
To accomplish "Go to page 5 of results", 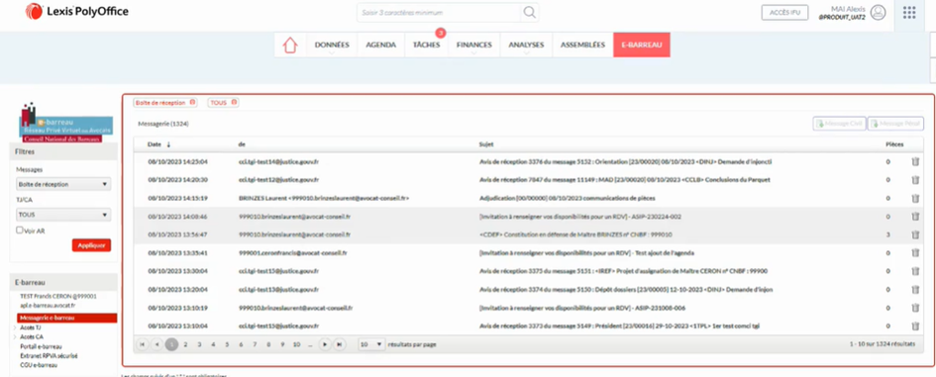I will [227, 344].
